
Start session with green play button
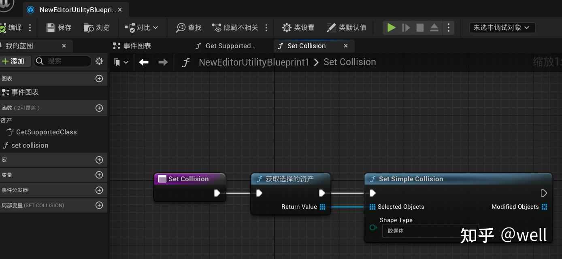pos(391,28)
